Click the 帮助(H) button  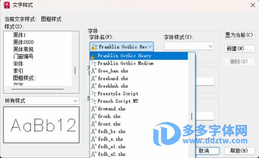coord(239,151)
